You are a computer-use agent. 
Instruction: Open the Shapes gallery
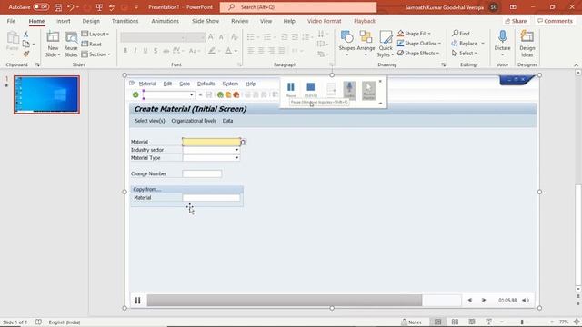coord(346,45)
